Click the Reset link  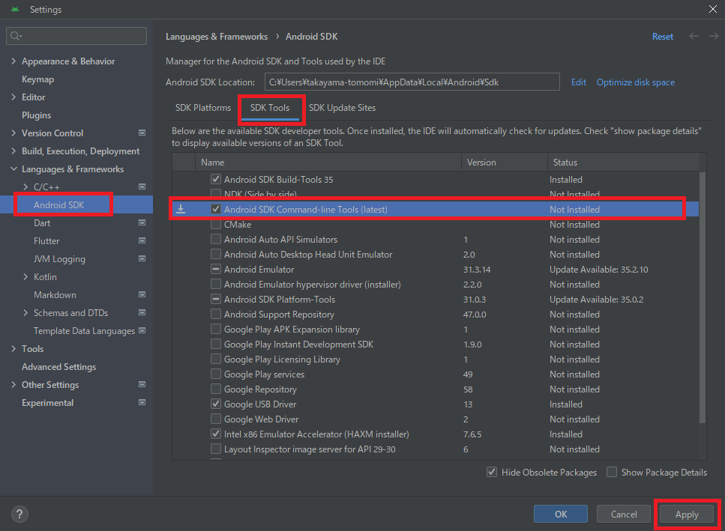click(663, 37)
